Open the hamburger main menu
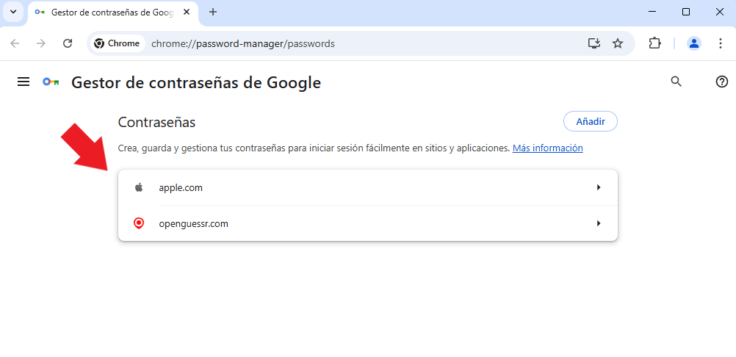Image resolution: width=736 pixels, height=357 pixels. click(24, 82)
